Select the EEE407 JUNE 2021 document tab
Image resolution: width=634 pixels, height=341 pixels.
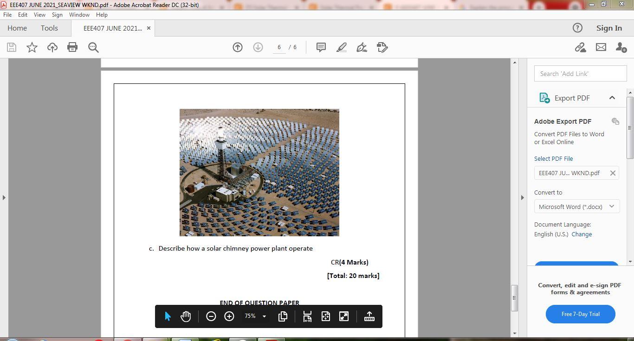[113, 28]
